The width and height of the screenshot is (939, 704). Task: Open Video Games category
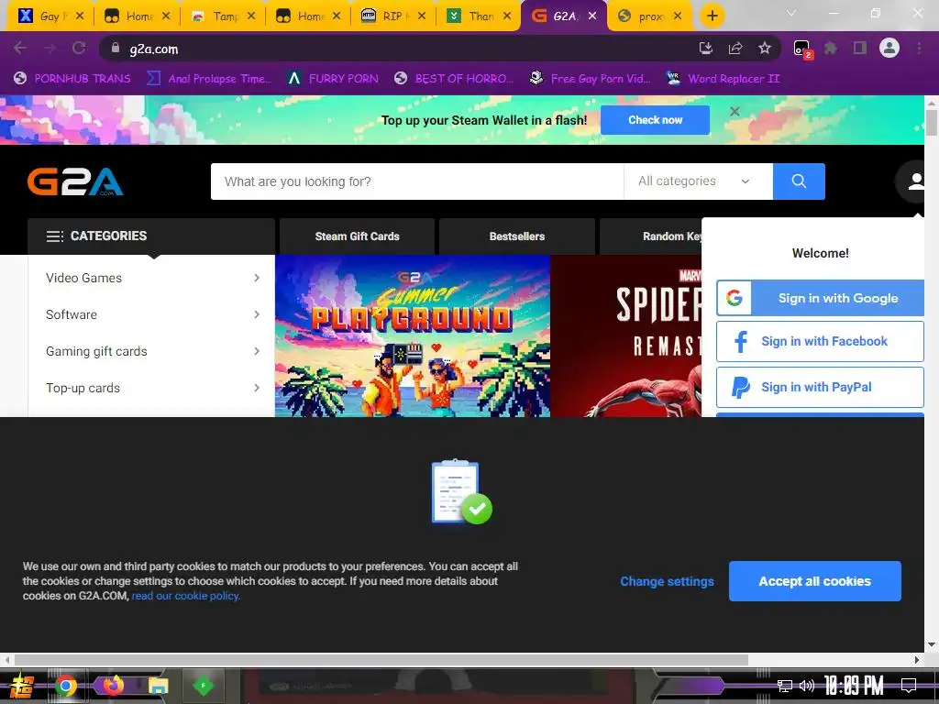point(83,278)
